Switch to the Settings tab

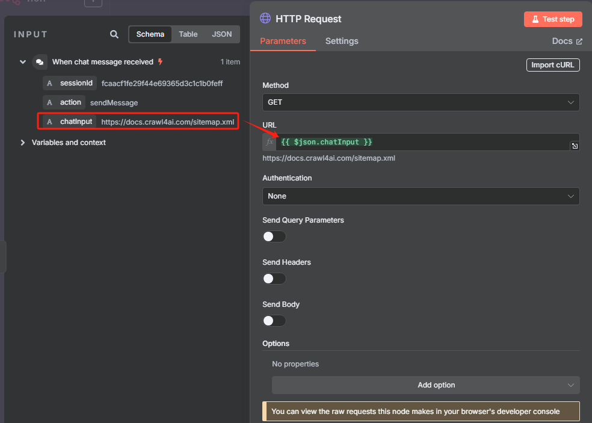click(342, 41)
